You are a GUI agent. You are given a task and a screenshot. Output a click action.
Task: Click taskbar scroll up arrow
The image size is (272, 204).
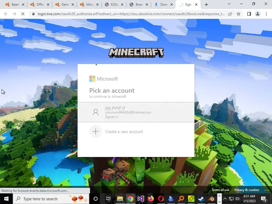click(219, 196)
